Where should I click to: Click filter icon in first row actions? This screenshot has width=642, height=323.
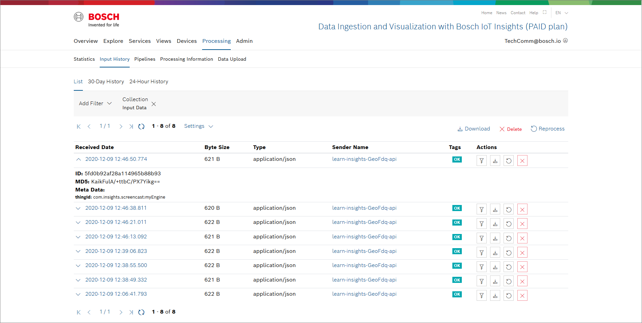coord(481,161)
